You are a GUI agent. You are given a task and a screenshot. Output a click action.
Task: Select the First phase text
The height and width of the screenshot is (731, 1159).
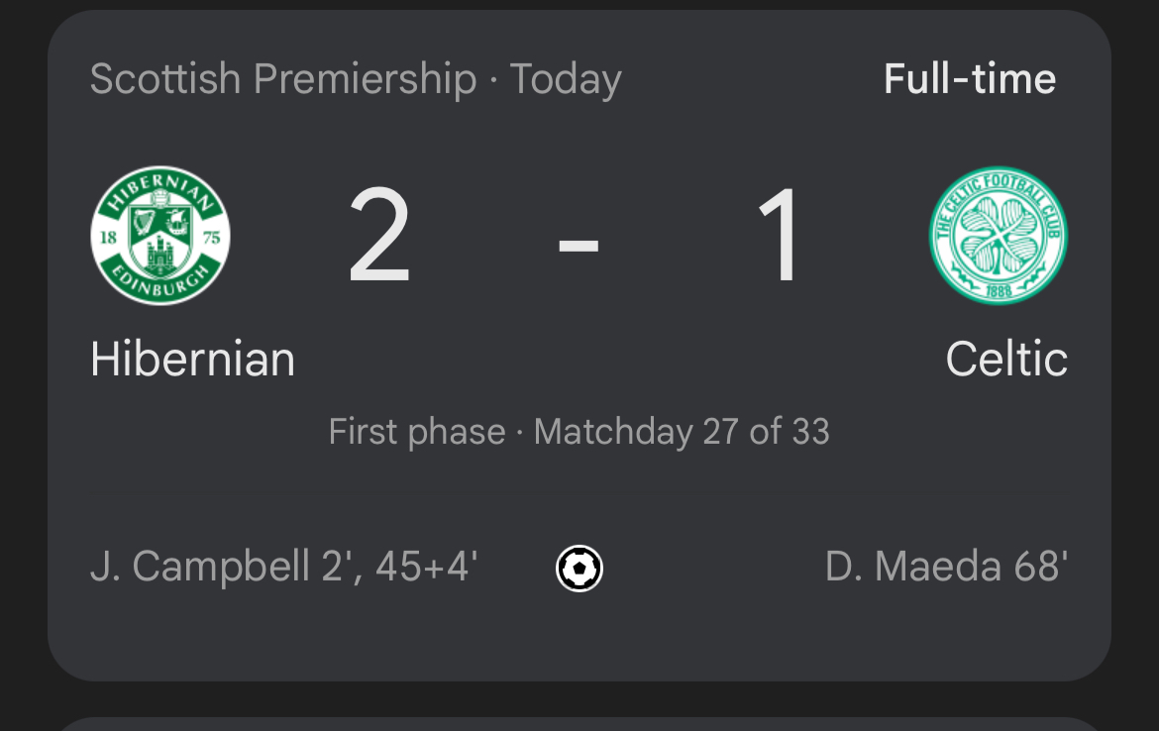[417, 432]
